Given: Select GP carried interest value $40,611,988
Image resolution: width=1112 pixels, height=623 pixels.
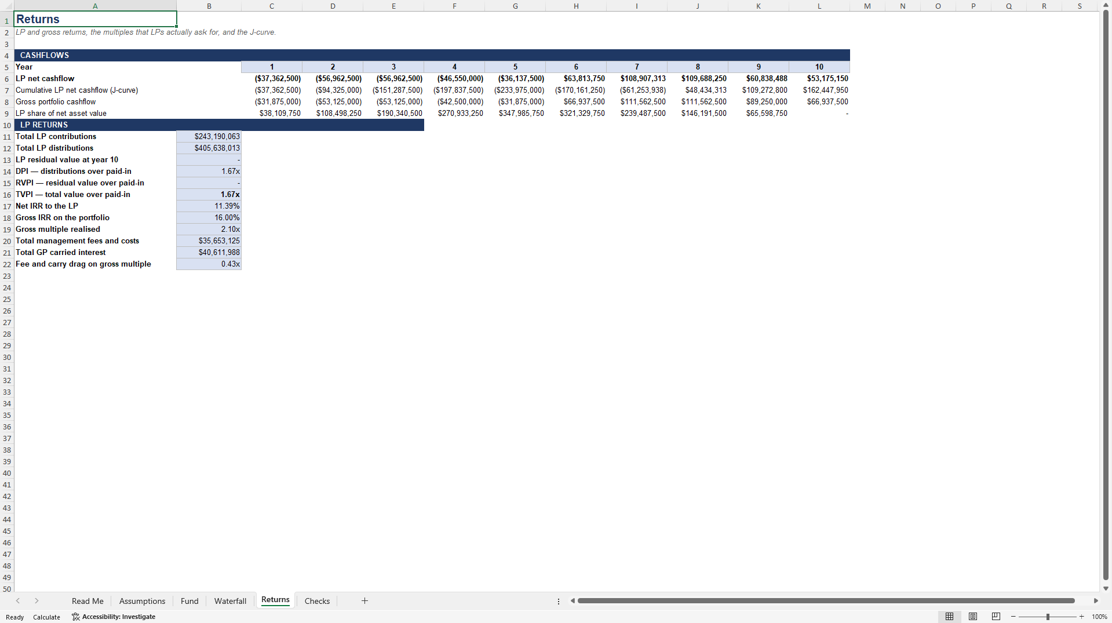Looking at the screenshot, I should point(209,252).
